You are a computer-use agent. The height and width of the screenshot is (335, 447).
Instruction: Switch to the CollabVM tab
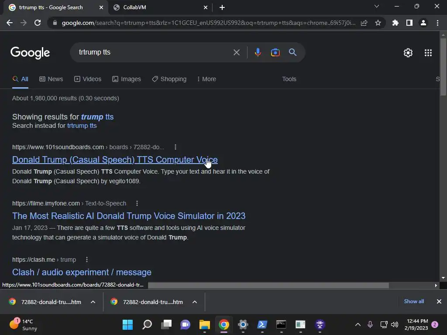coord(161,7)
